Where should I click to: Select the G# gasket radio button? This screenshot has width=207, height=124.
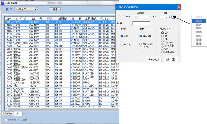pyautogui.click(x=162, y=49)
